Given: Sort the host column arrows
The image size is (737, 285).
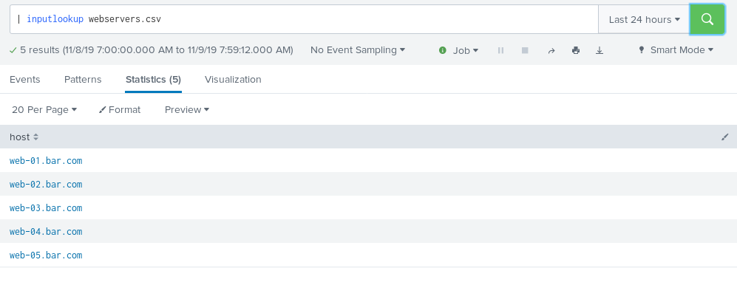Looking at the screenshot, I should (x=35, y=137).
